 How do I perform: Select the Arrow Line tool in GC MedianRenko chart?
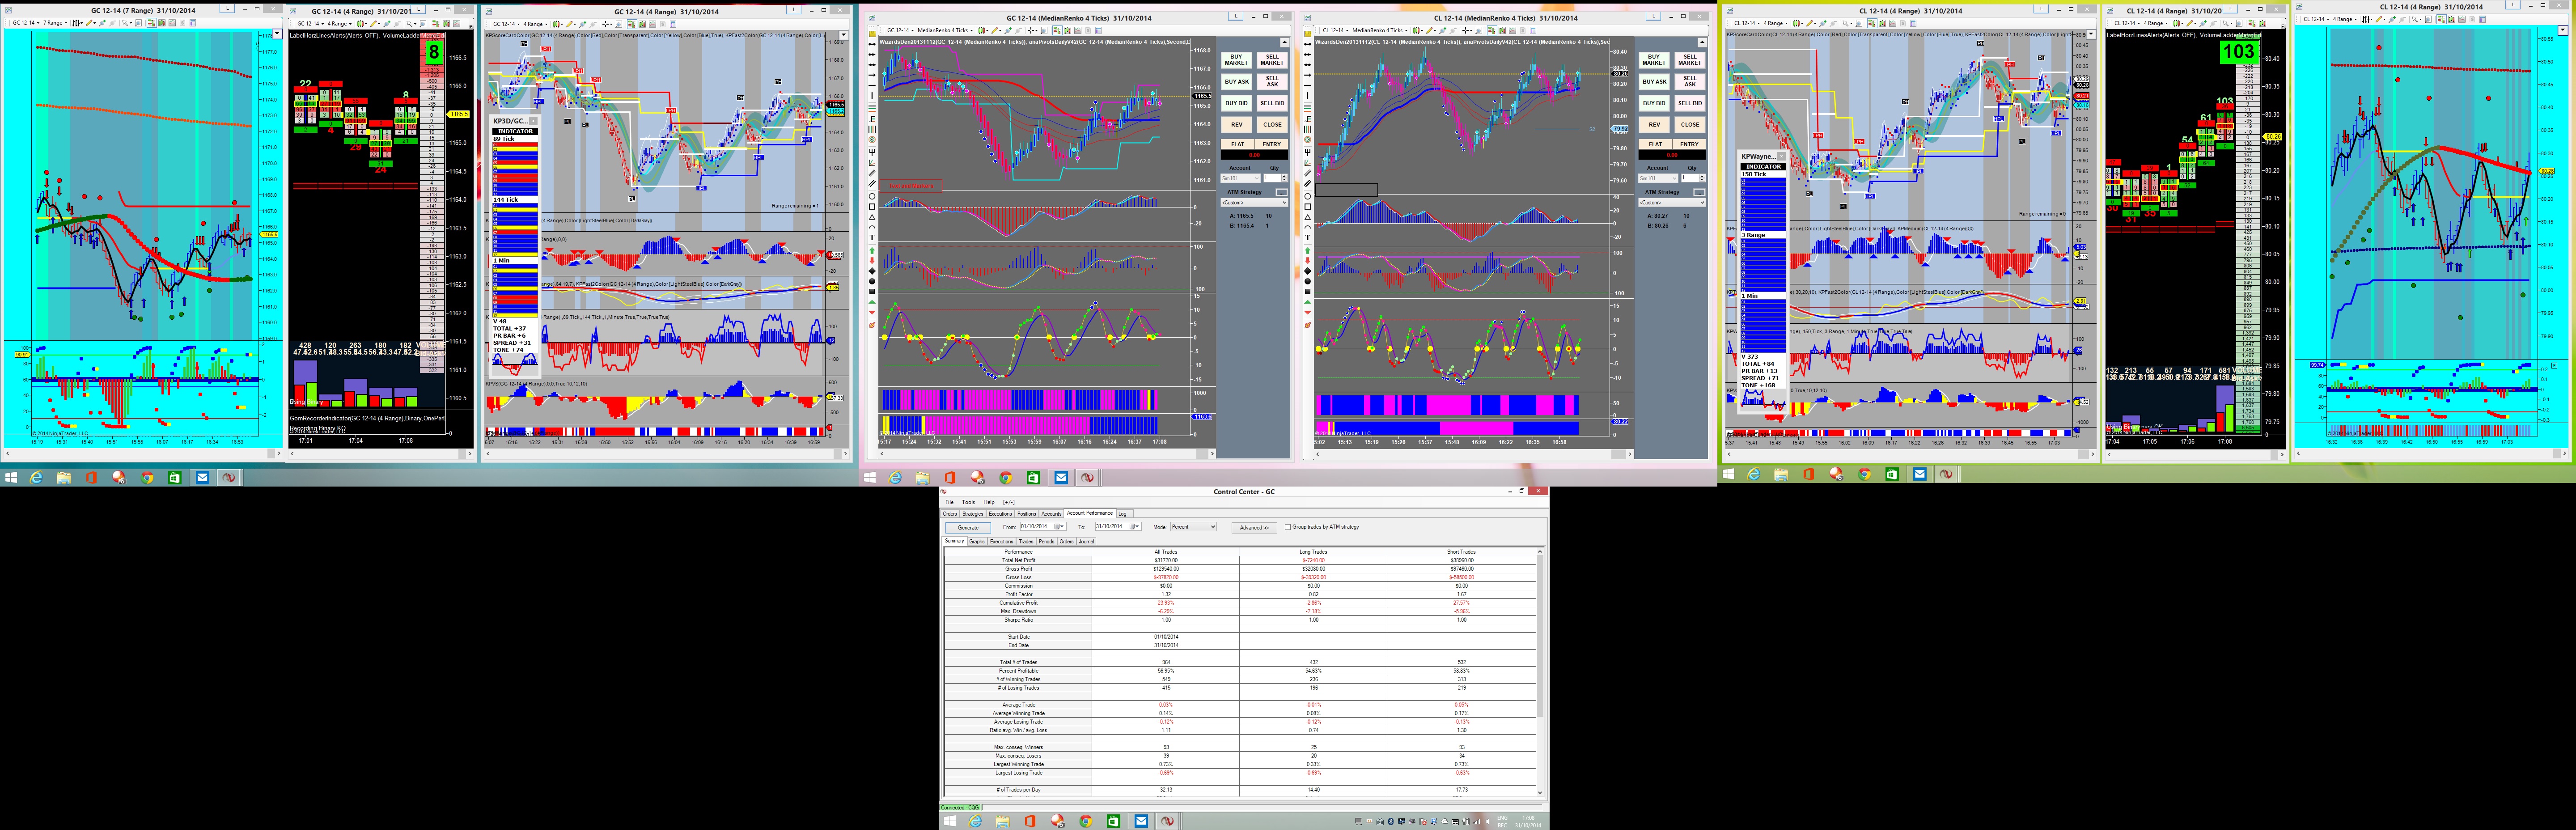(x=872, y=76)
